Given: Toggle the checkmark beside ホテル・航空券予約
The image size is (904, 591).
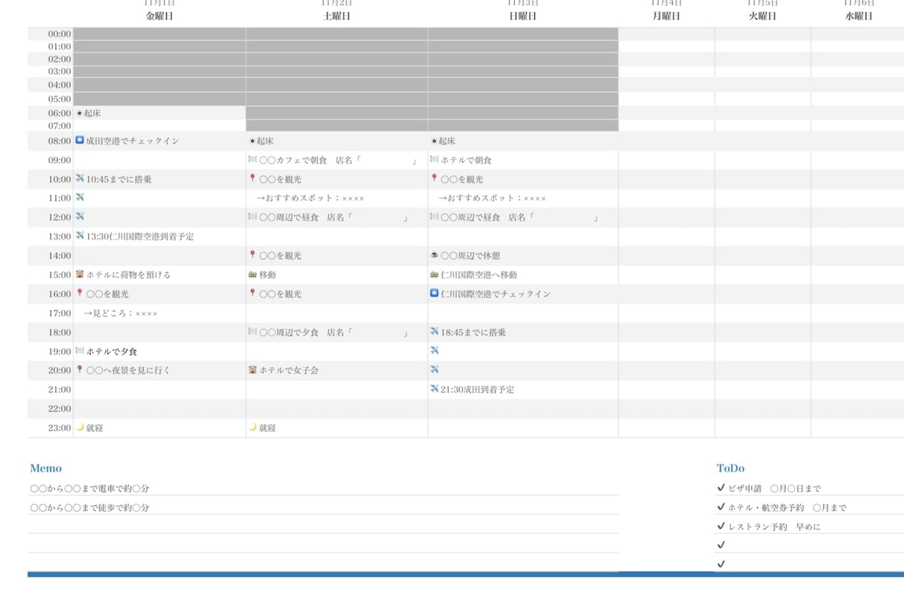Looking at the screenshot, I should coord(721,507).
